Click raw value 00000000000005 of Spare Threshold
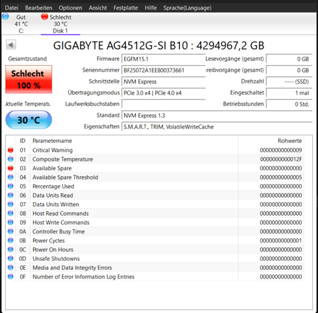Screen dimensions: 318x313 (x=281, y=177)
